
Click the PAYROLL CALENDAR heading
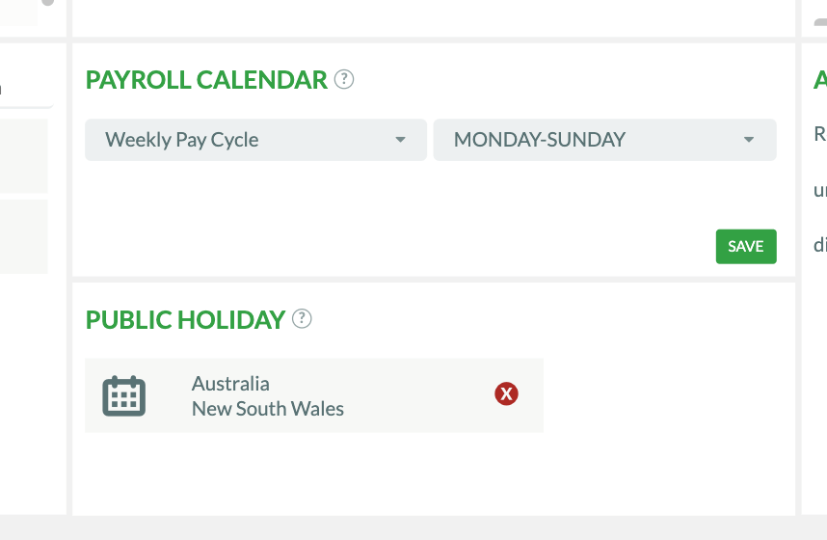(x=206, y=80)
